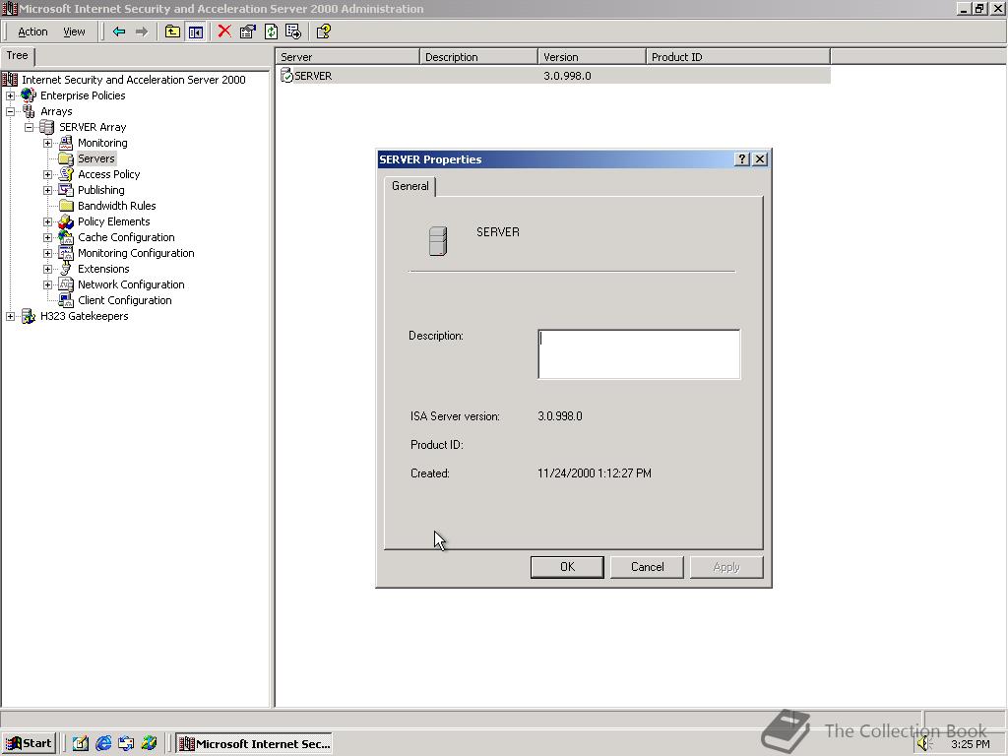Expand the Extensions node

coord(47,269)
